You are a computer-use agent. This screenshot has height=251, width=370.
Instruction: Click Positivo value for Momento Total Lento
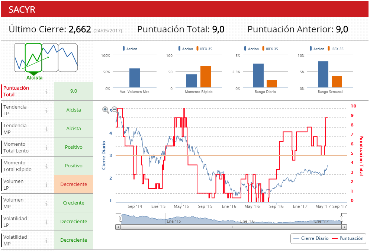[74, 147]
